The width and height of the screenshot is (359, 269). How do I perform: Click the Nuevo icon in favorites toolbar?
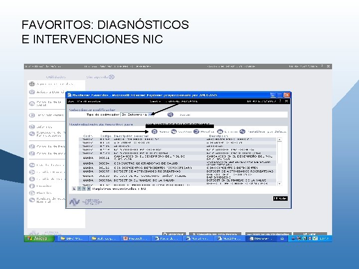point(155,132)
